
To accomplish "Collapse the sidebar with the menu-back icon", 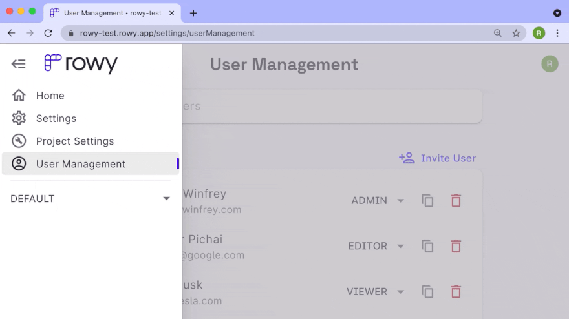I will 19,63.
